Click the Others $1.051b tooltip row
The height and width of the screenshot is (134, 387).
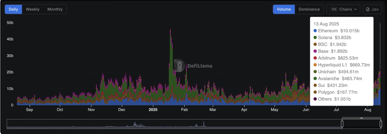pyautogui.click(x=332, y=99)
